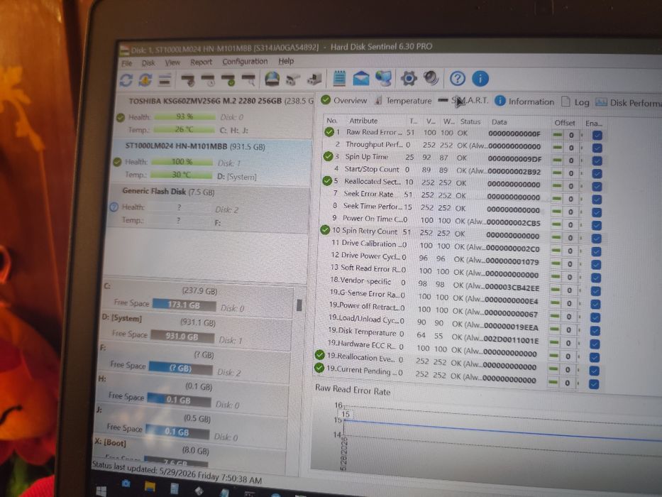662x497 pixels.
Task: Toggle the Enable checkbox for Throughput Performance
Action: click(x=597, y=148)
